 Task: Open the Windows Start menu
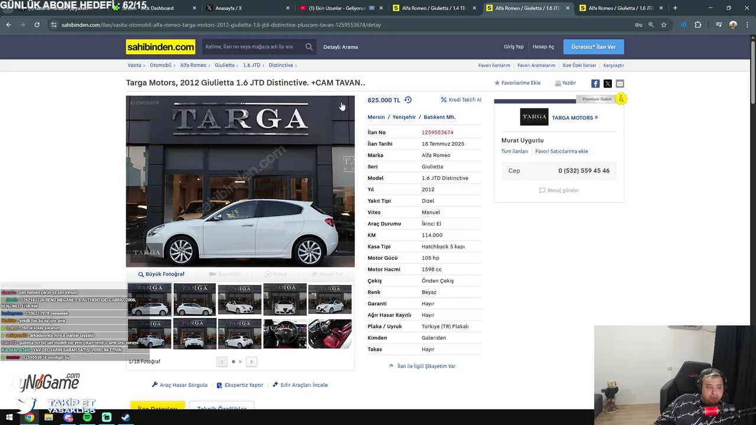point(9,417)
